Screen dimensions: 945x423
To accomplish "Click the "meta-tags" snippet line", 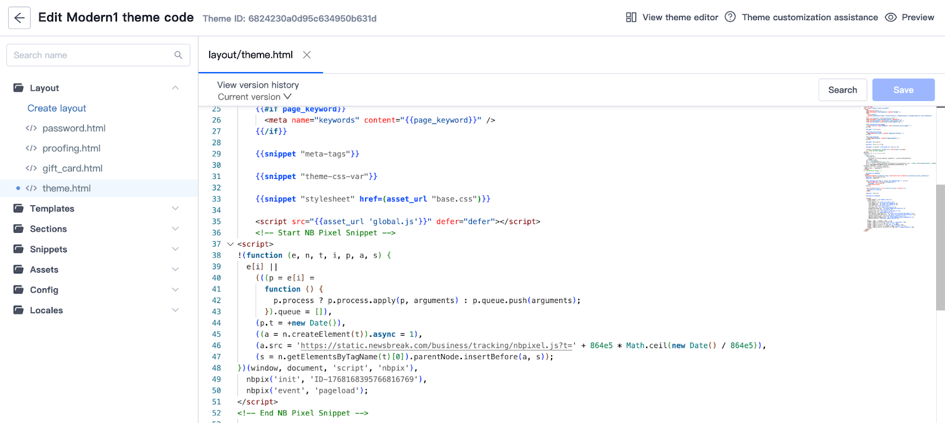I will coord(307,154).
